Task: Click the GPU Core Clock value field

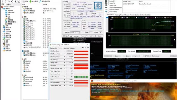Action: (x=70, y=51)
